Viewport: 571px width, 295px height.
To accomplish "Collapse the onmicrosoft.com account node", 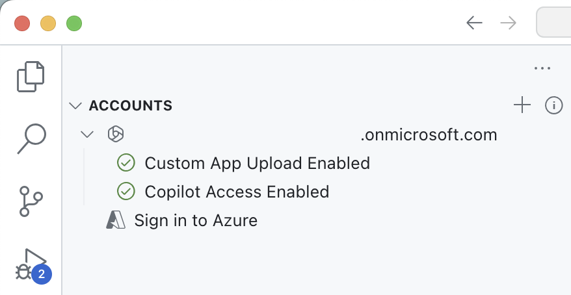I will [86, 135].
